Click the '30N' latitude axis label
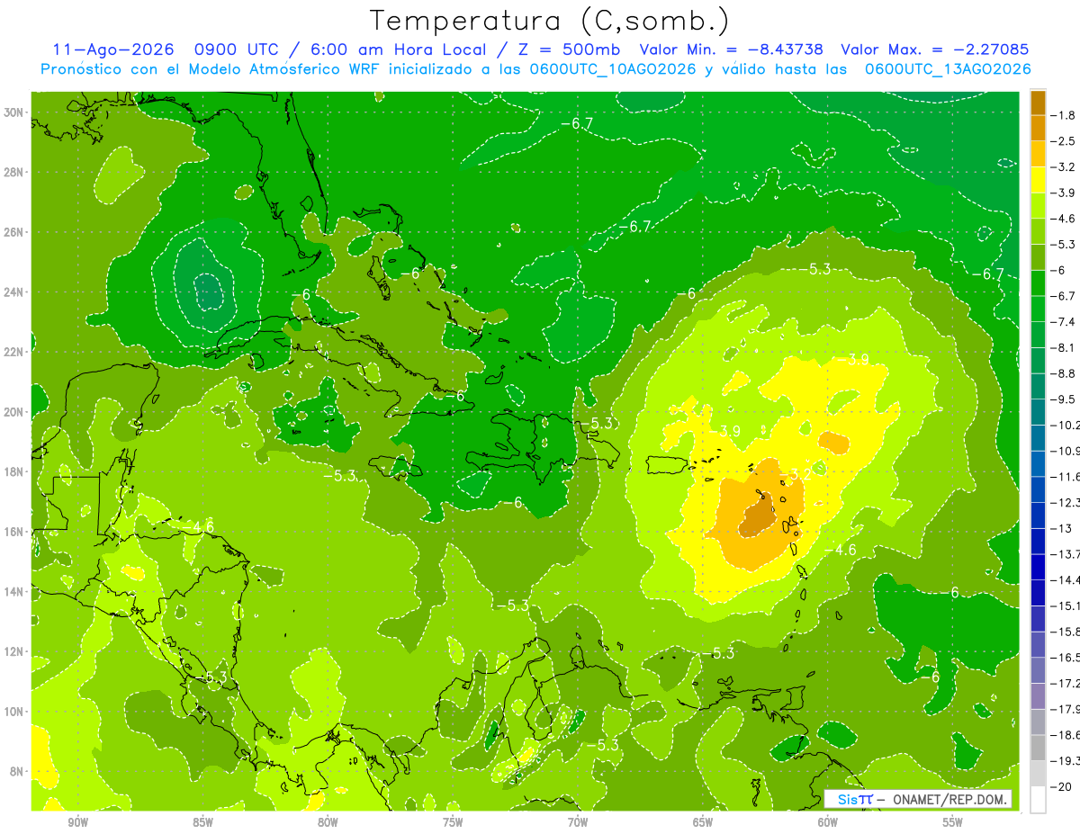The image size is (1080, 834). [x=14, y=112]
